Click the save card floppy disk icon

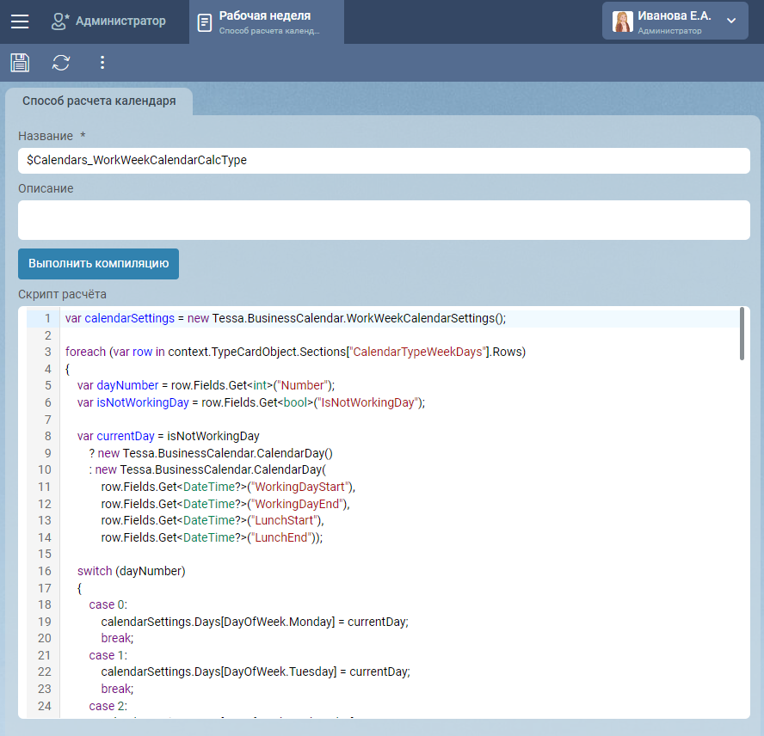20,62
